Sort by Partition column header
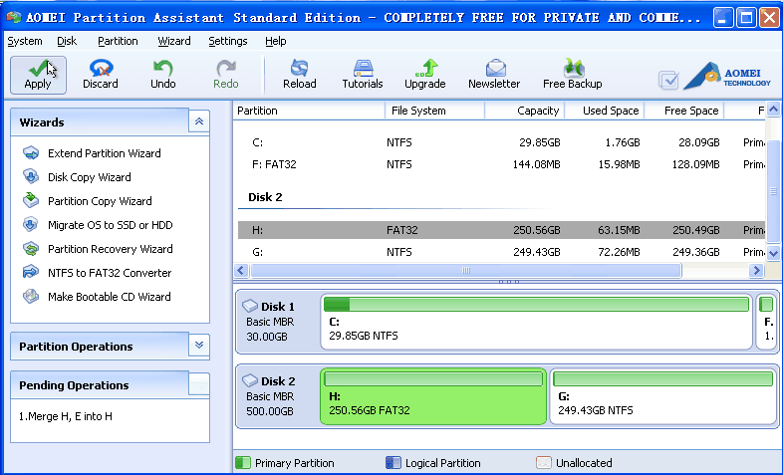 tap(309, 111)
